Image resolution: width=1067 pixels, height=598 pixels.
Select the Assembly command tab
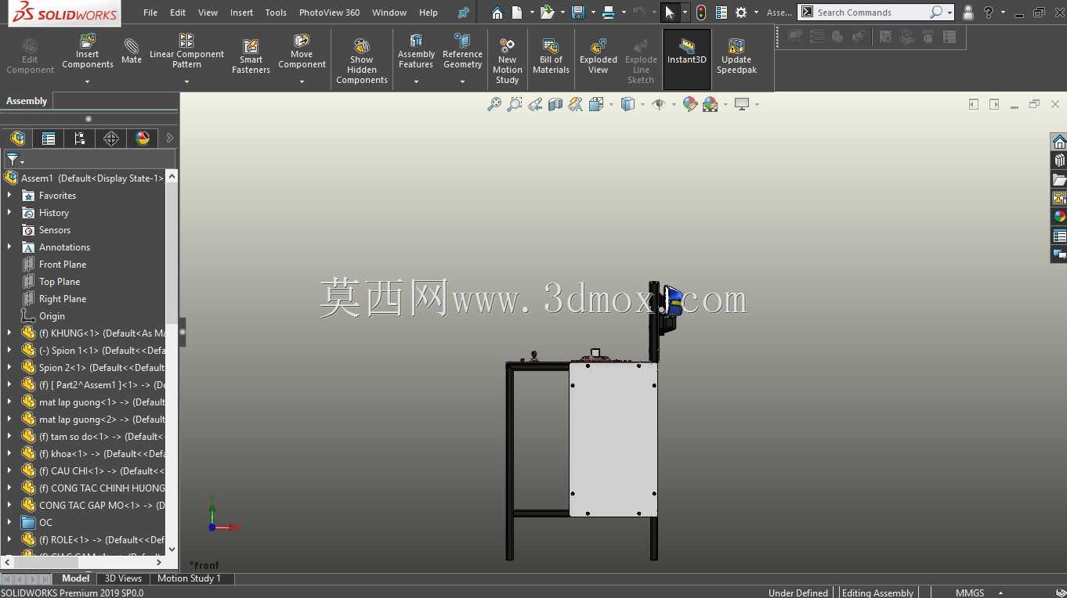tap(27, 101)
